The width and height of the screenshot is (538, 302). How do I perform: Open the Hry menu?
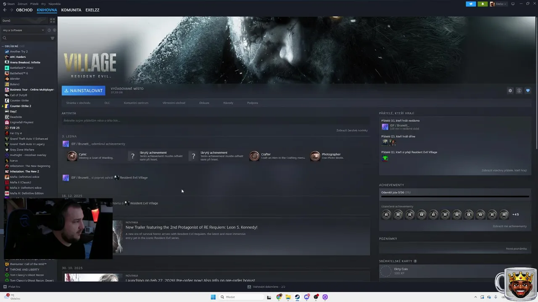(x=43, y=4)
